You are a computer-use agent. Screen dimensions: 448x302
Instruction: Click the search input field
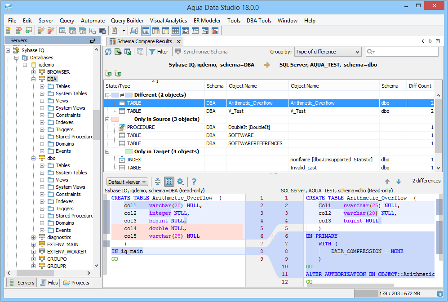tap(402, 52)
